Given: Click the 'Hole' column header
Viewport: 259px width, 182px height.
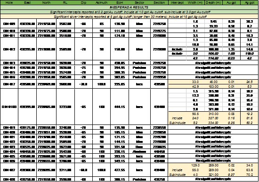Looking at the screenshot, I should point(9,3).
